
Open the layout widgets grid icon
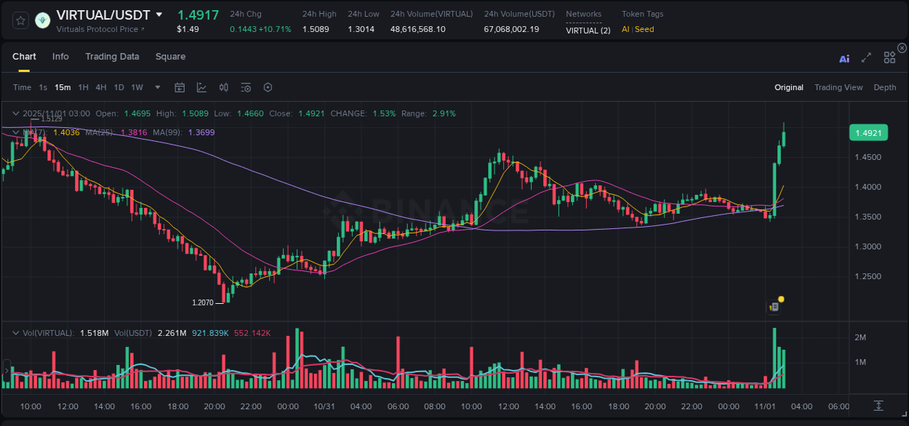pyautogui.click(x=889, y=57)
